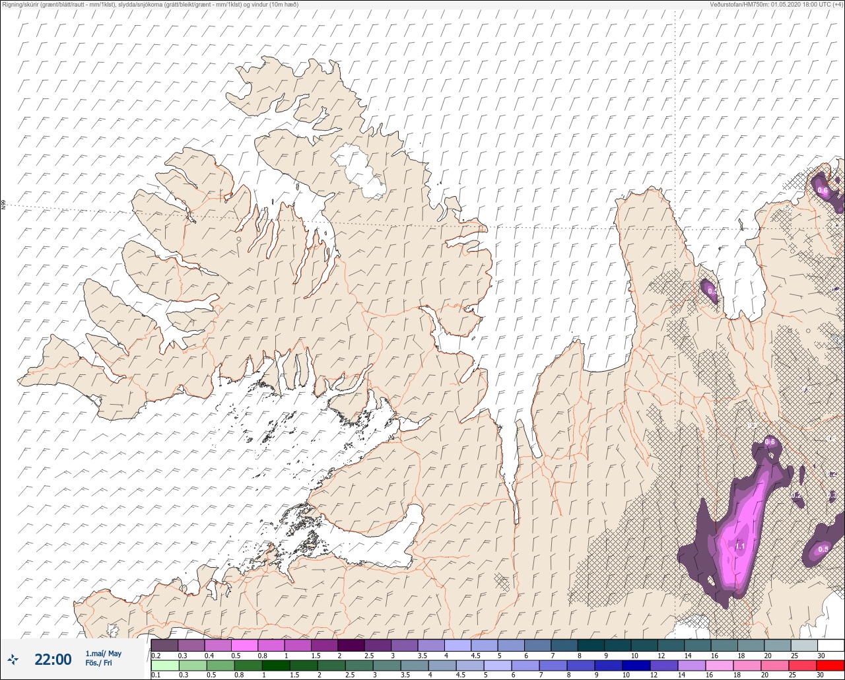Select the light lavender 4 swatch, upper legend
Image resolution: width=845 pixels, height=680 pixels.
[x=457, y=645]
